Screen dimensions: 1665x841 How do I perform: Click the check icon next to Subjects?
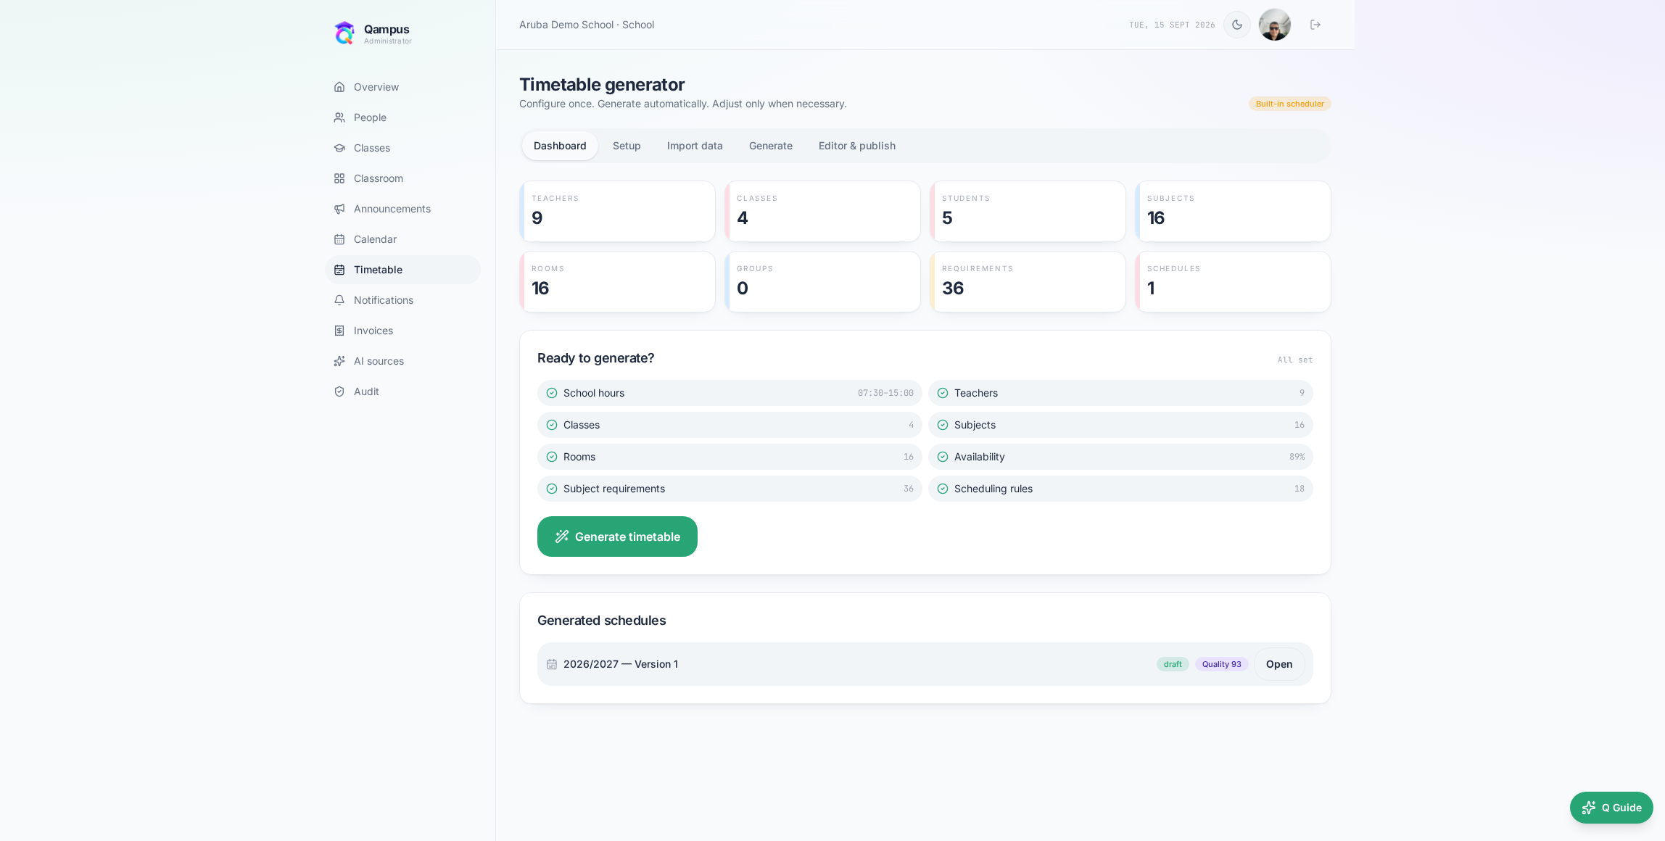tap(943, 425)
